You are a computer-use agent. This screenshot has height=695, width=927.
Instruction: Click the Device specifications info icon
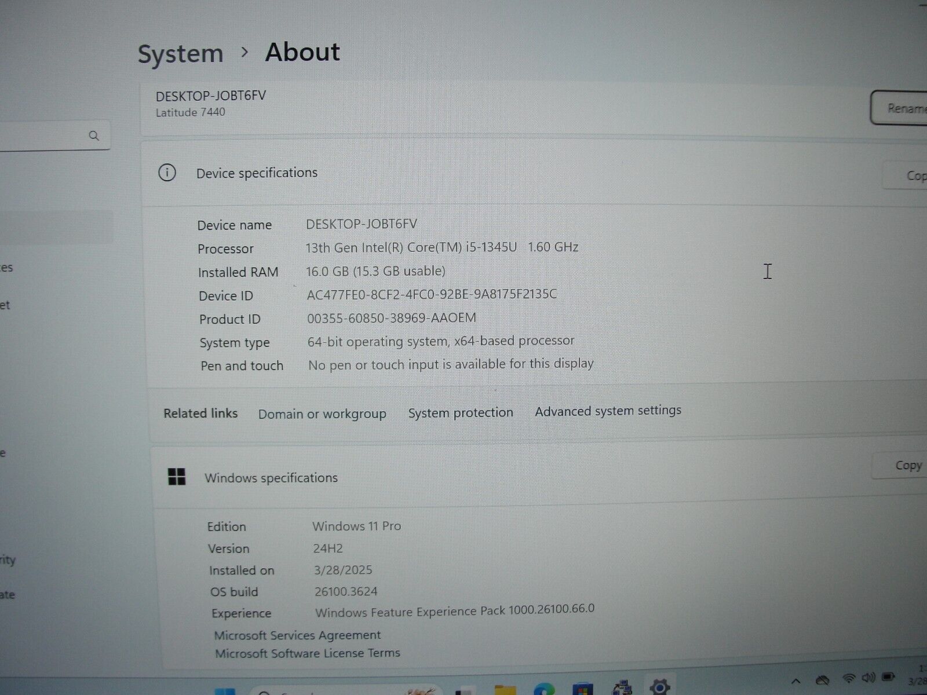point(167,173)
